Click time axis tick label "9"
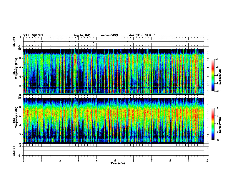This screenshot has width=233, height=180. 188,161
